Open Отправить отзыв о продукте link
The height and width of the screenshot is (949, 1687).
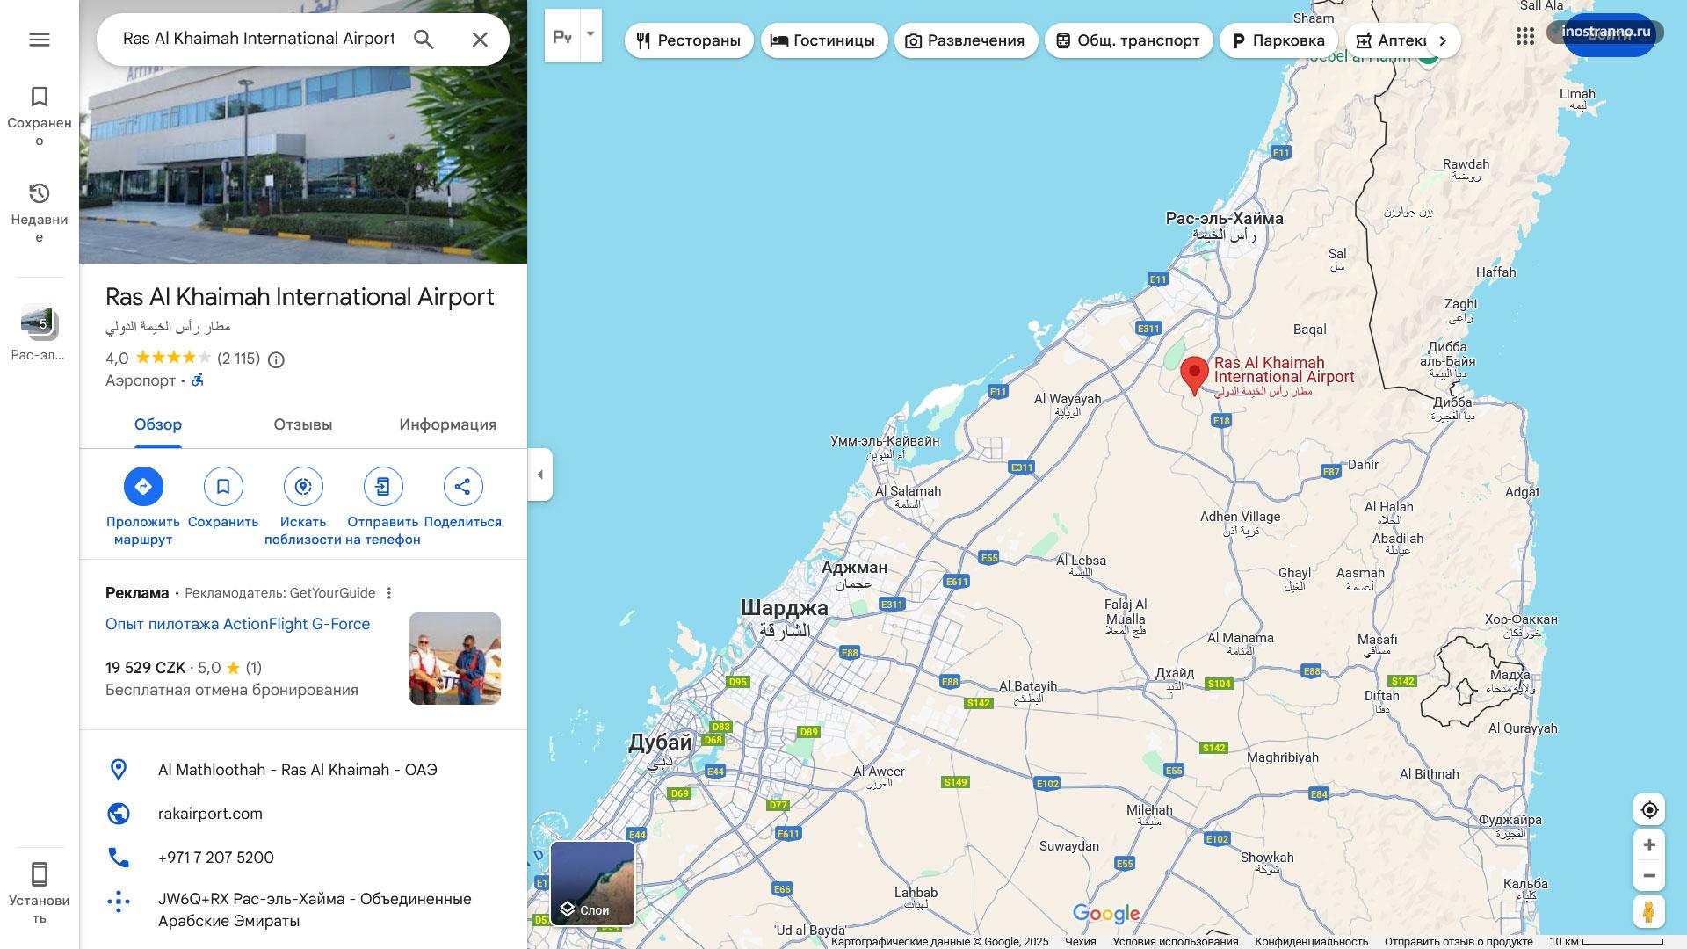[x=1459, y=942]
